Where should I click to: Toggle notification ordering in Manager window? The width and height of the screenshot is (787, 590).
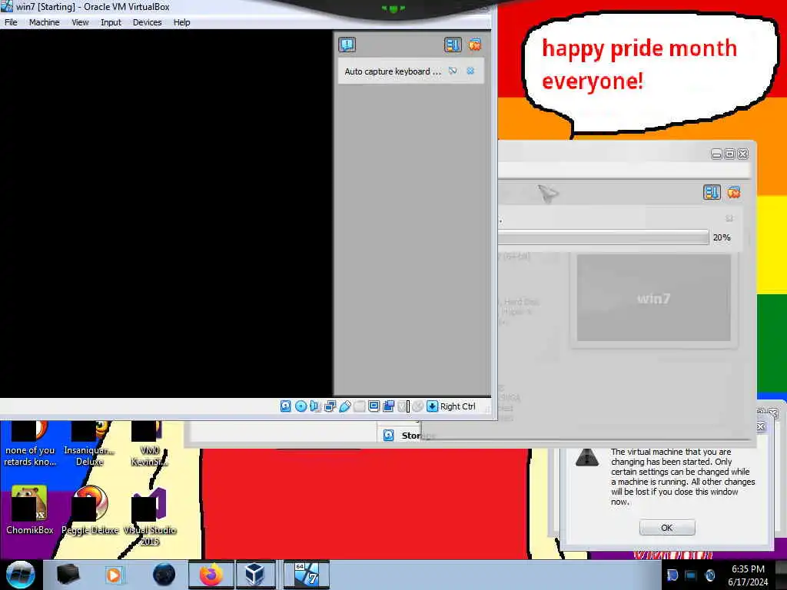pyautogui.click(x=712, y=192)
